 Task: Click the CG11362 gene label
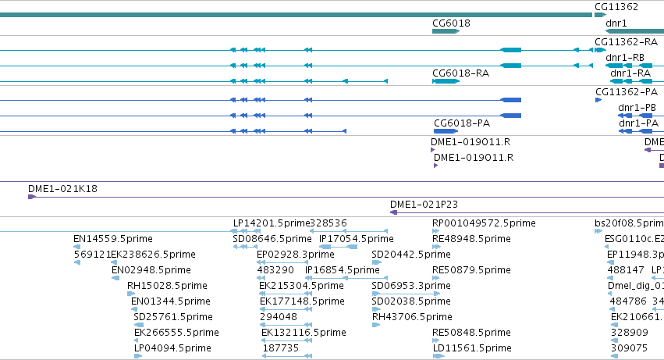[616, 7]
